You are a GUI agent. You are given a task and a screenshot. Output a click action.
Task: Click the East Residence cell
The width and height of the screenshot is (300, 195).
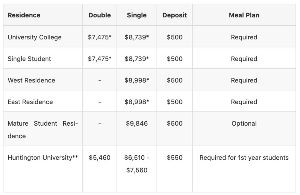click(30, 102)
